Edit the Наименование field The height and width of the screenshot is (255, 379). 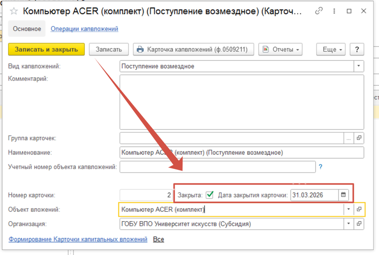[x=242, y=152]
